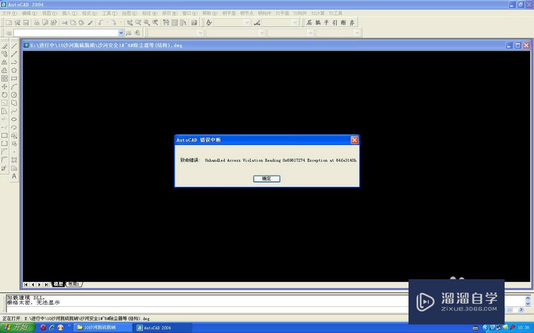Select the Revision Cloud tool

(14, 103)
